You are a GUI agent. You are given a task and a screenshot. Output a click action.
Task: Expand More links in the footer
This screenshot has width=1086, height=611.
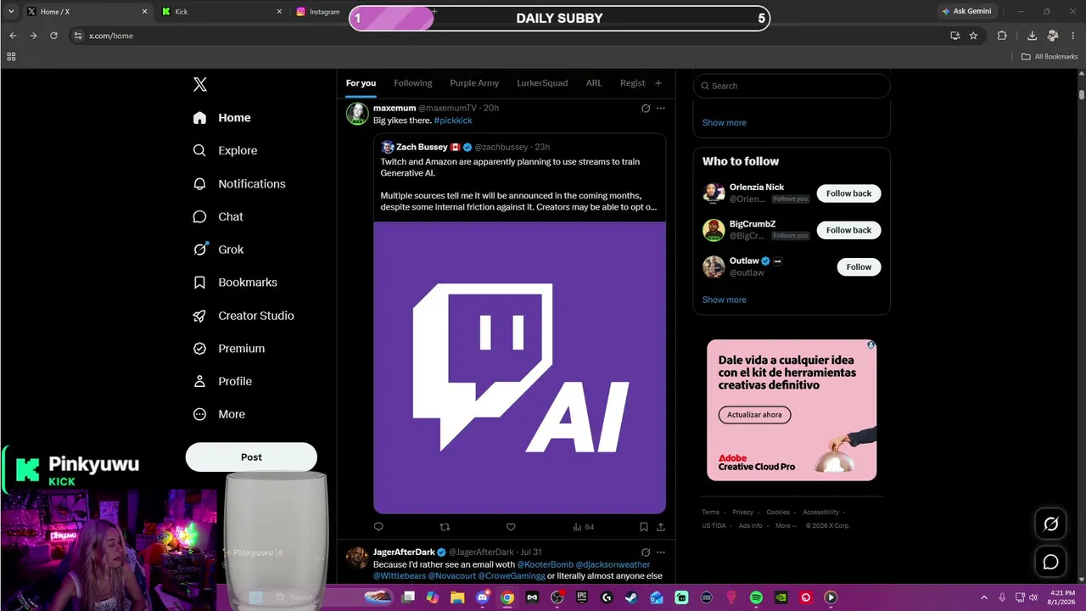tap(786, 525)
